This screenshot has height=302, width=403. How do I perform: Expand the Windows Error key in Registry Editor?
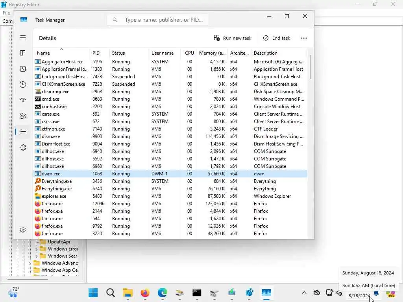coord(36,249)
